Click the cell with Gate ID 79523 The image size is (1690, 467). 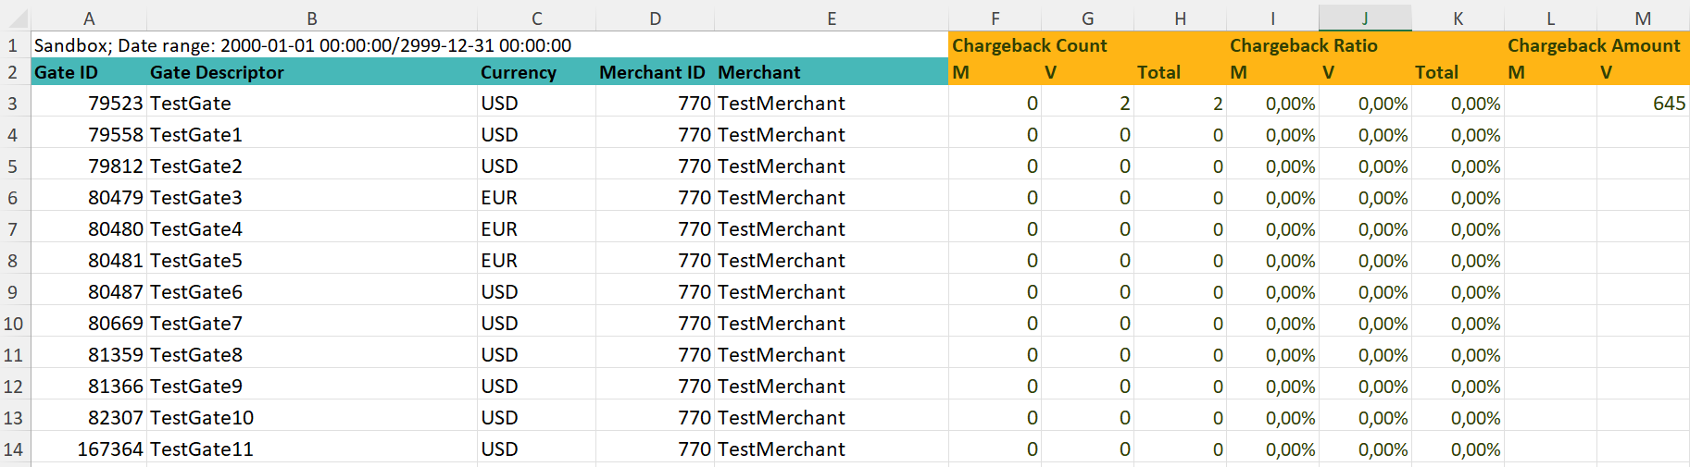(x=89, y=104)
